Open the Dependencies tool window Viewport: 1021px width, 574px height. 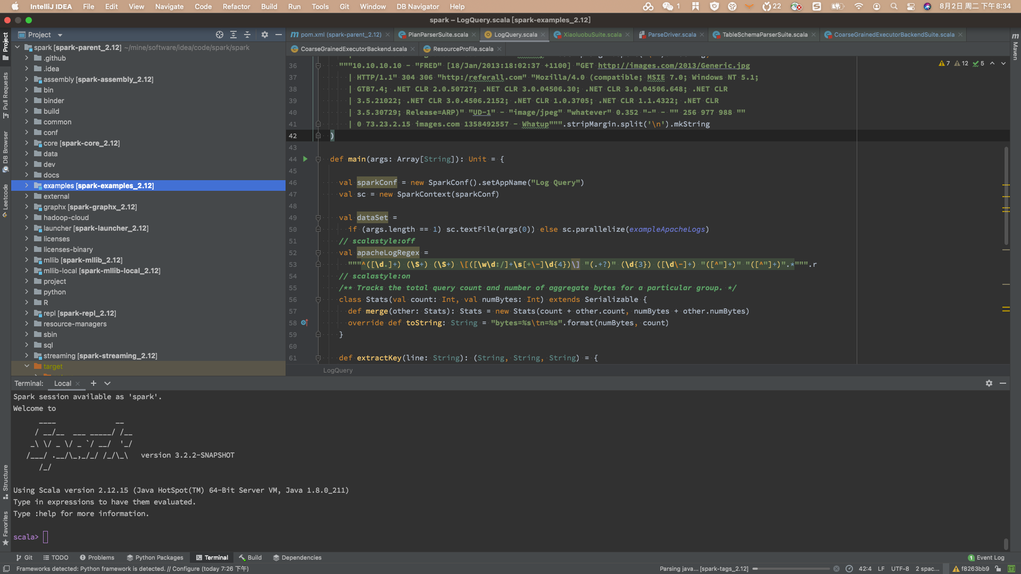click(x=297, y=558)
